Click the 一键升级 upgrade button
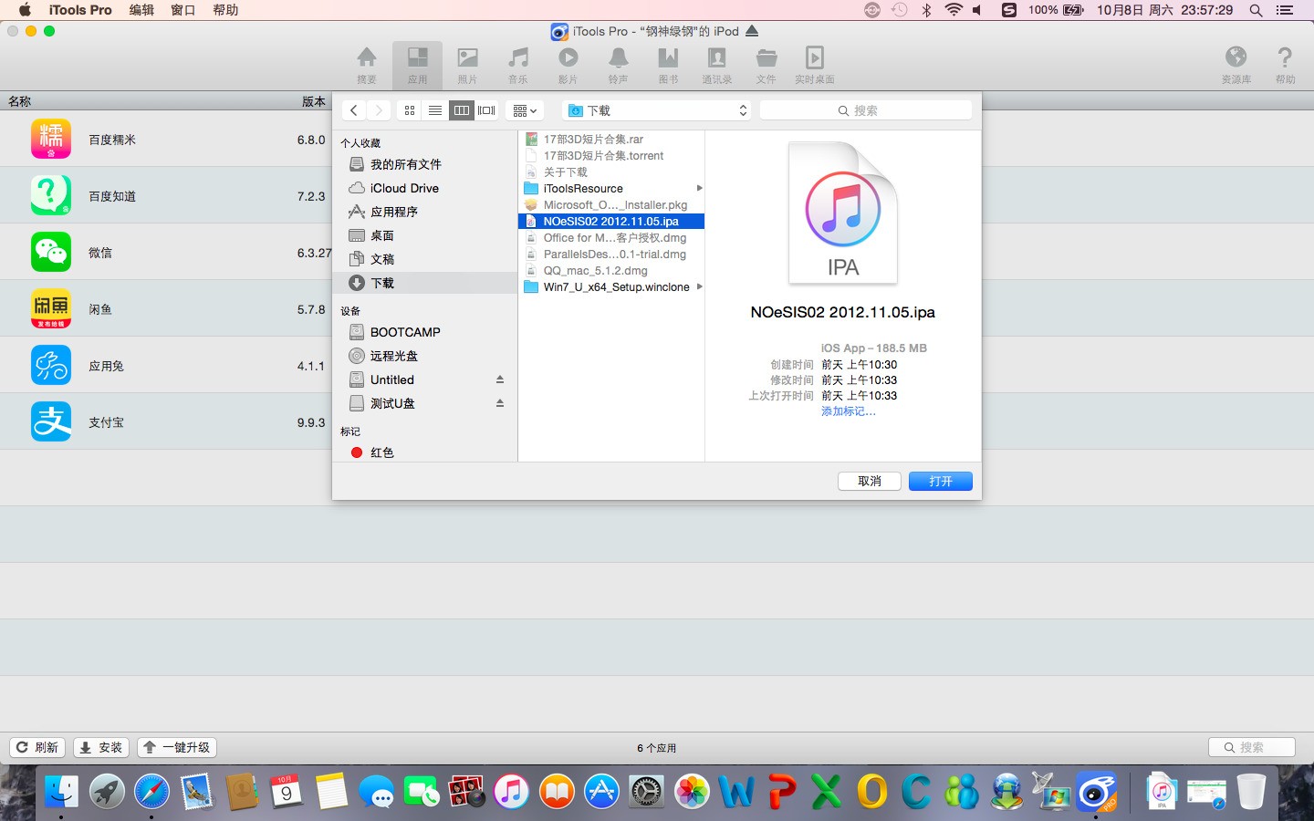 [x=177, y=747]
